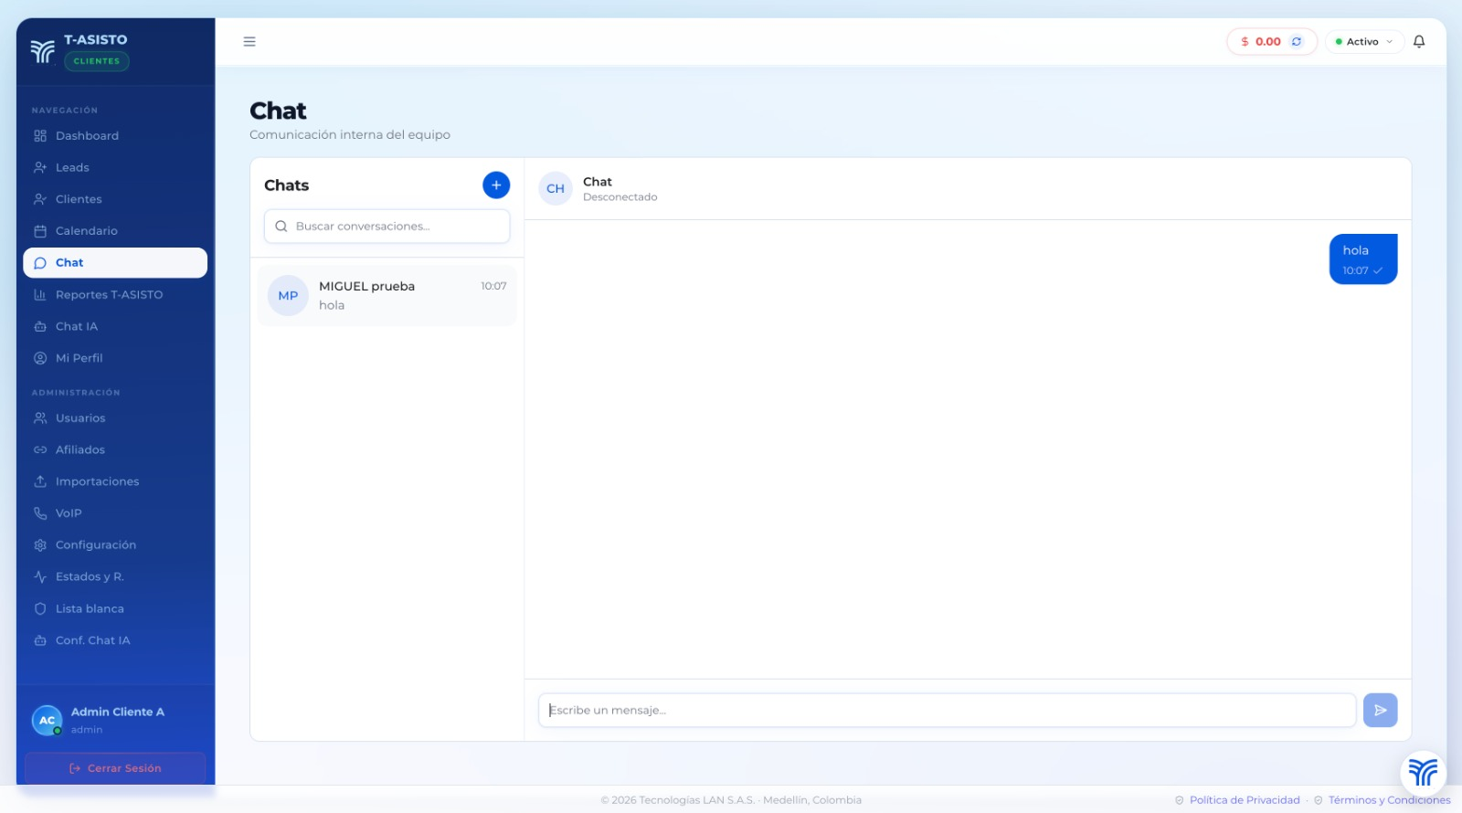Screen dimensions: 1462x813
Task: Expand the Activo status dropdown
Action: [x=1363, y=42]
